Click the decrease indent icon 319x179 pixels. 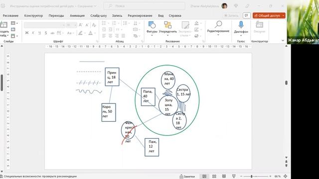coord(104,30)
